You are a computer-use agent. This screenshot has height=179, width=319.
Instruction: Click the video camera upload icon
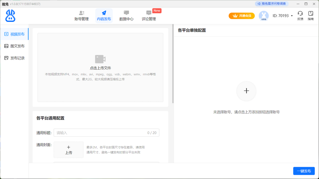click(100, 59)
